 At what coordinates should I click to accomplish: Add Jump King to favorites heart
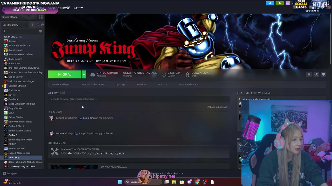click(x=323, y=74)
